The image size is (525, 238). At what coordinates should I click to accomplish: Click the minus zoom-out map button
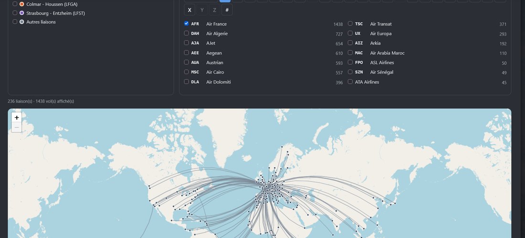[x=17, y=127]
